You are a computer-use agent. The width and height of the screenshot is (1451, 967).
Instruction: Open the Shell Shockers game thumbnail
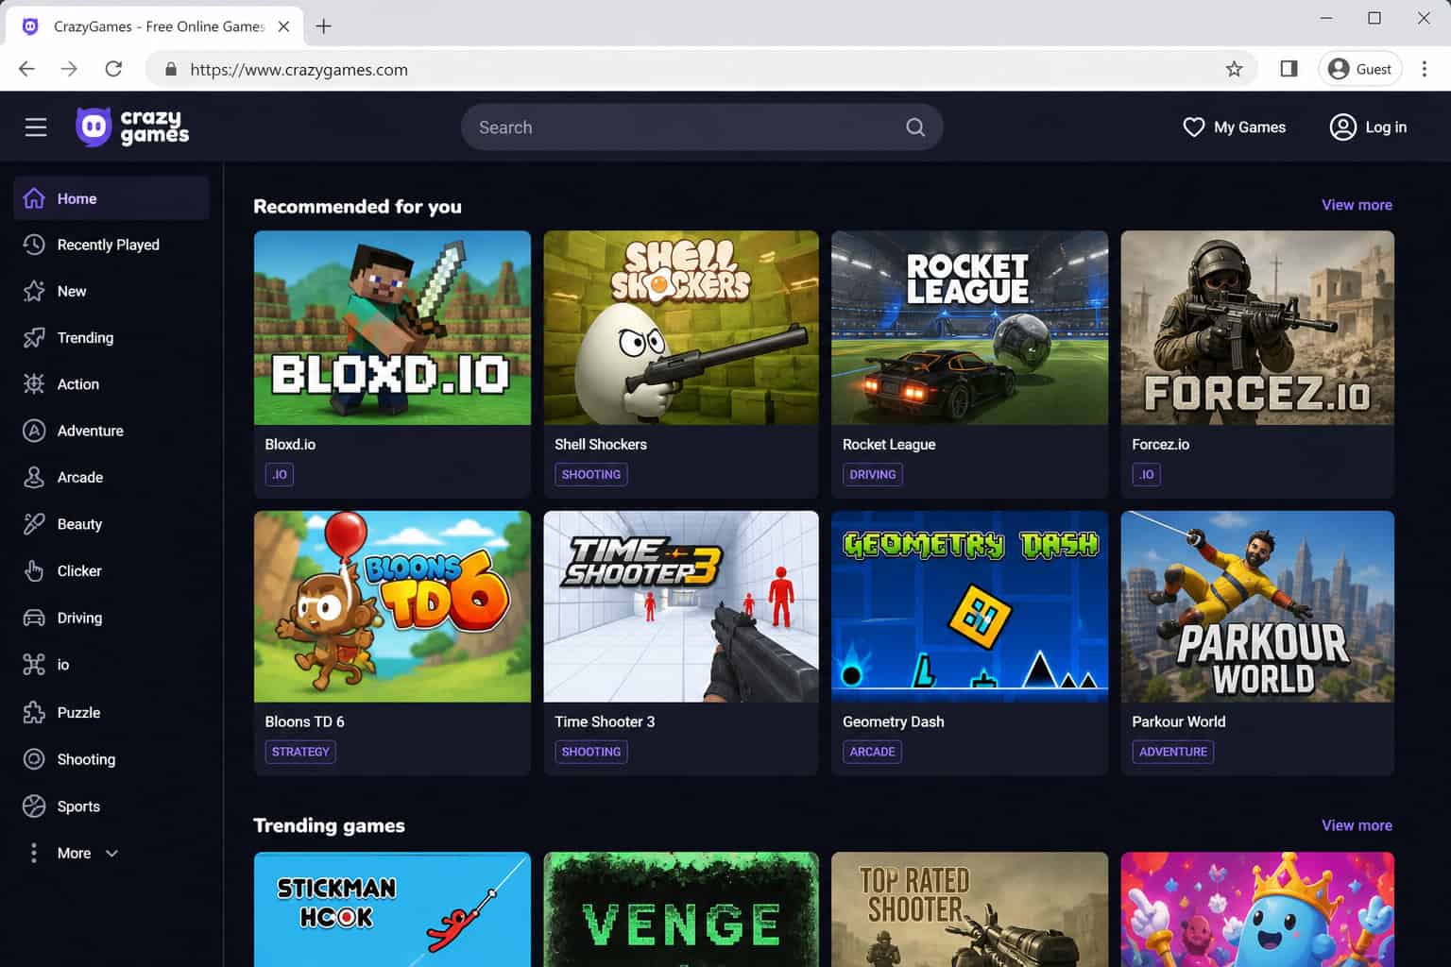pos(681,328)
